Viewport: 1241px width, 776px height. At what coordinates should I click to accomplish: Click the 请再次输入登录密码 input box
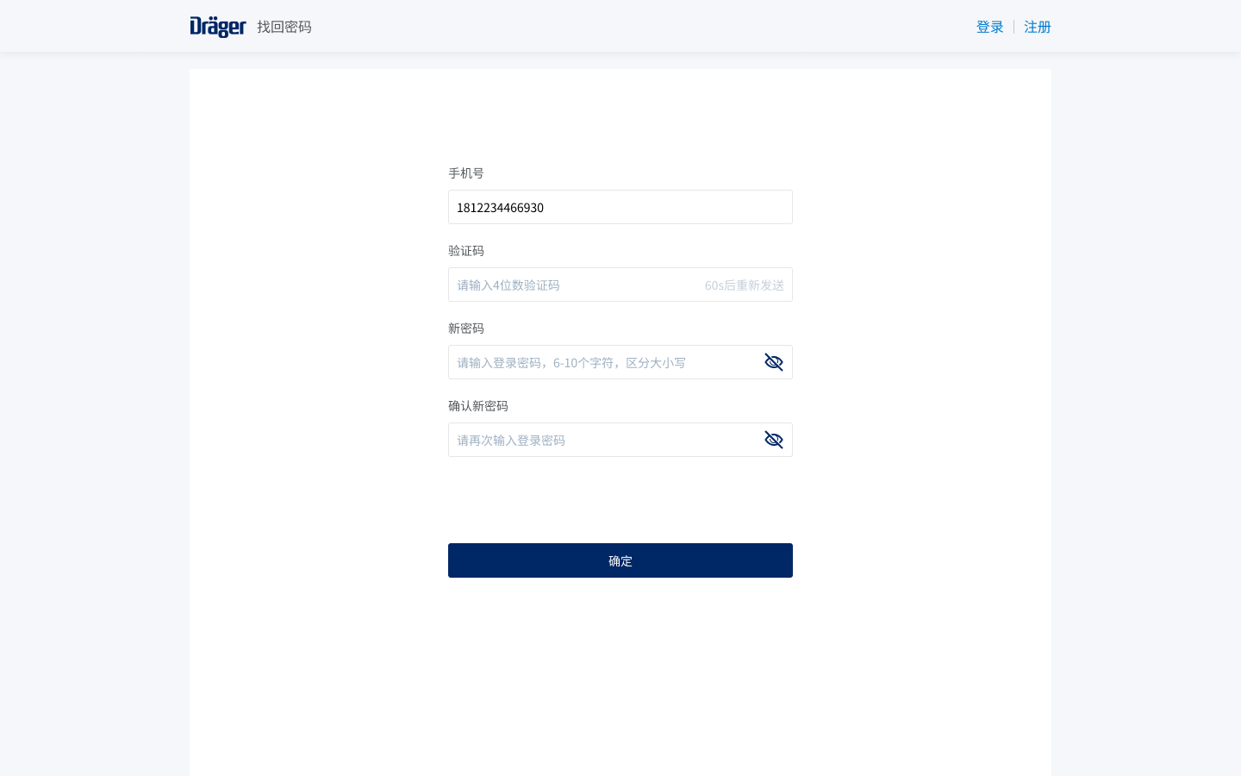point(603,440)
